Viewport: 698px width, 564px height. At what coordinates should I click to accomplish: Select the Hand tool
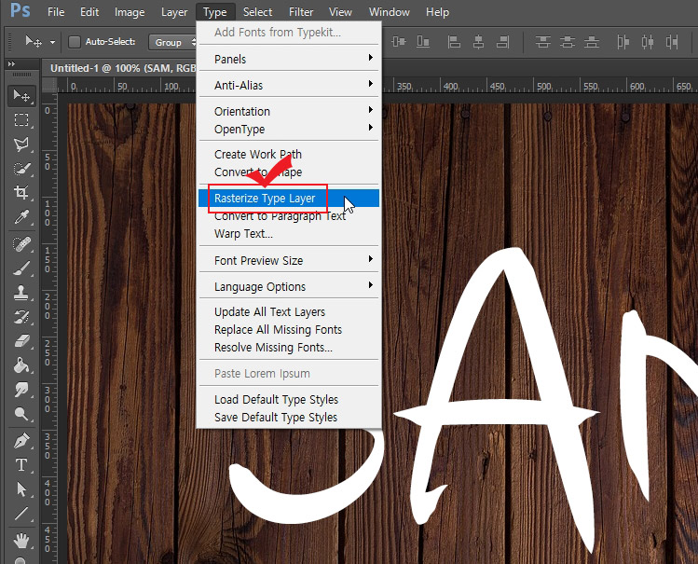[x=21, y=541]
